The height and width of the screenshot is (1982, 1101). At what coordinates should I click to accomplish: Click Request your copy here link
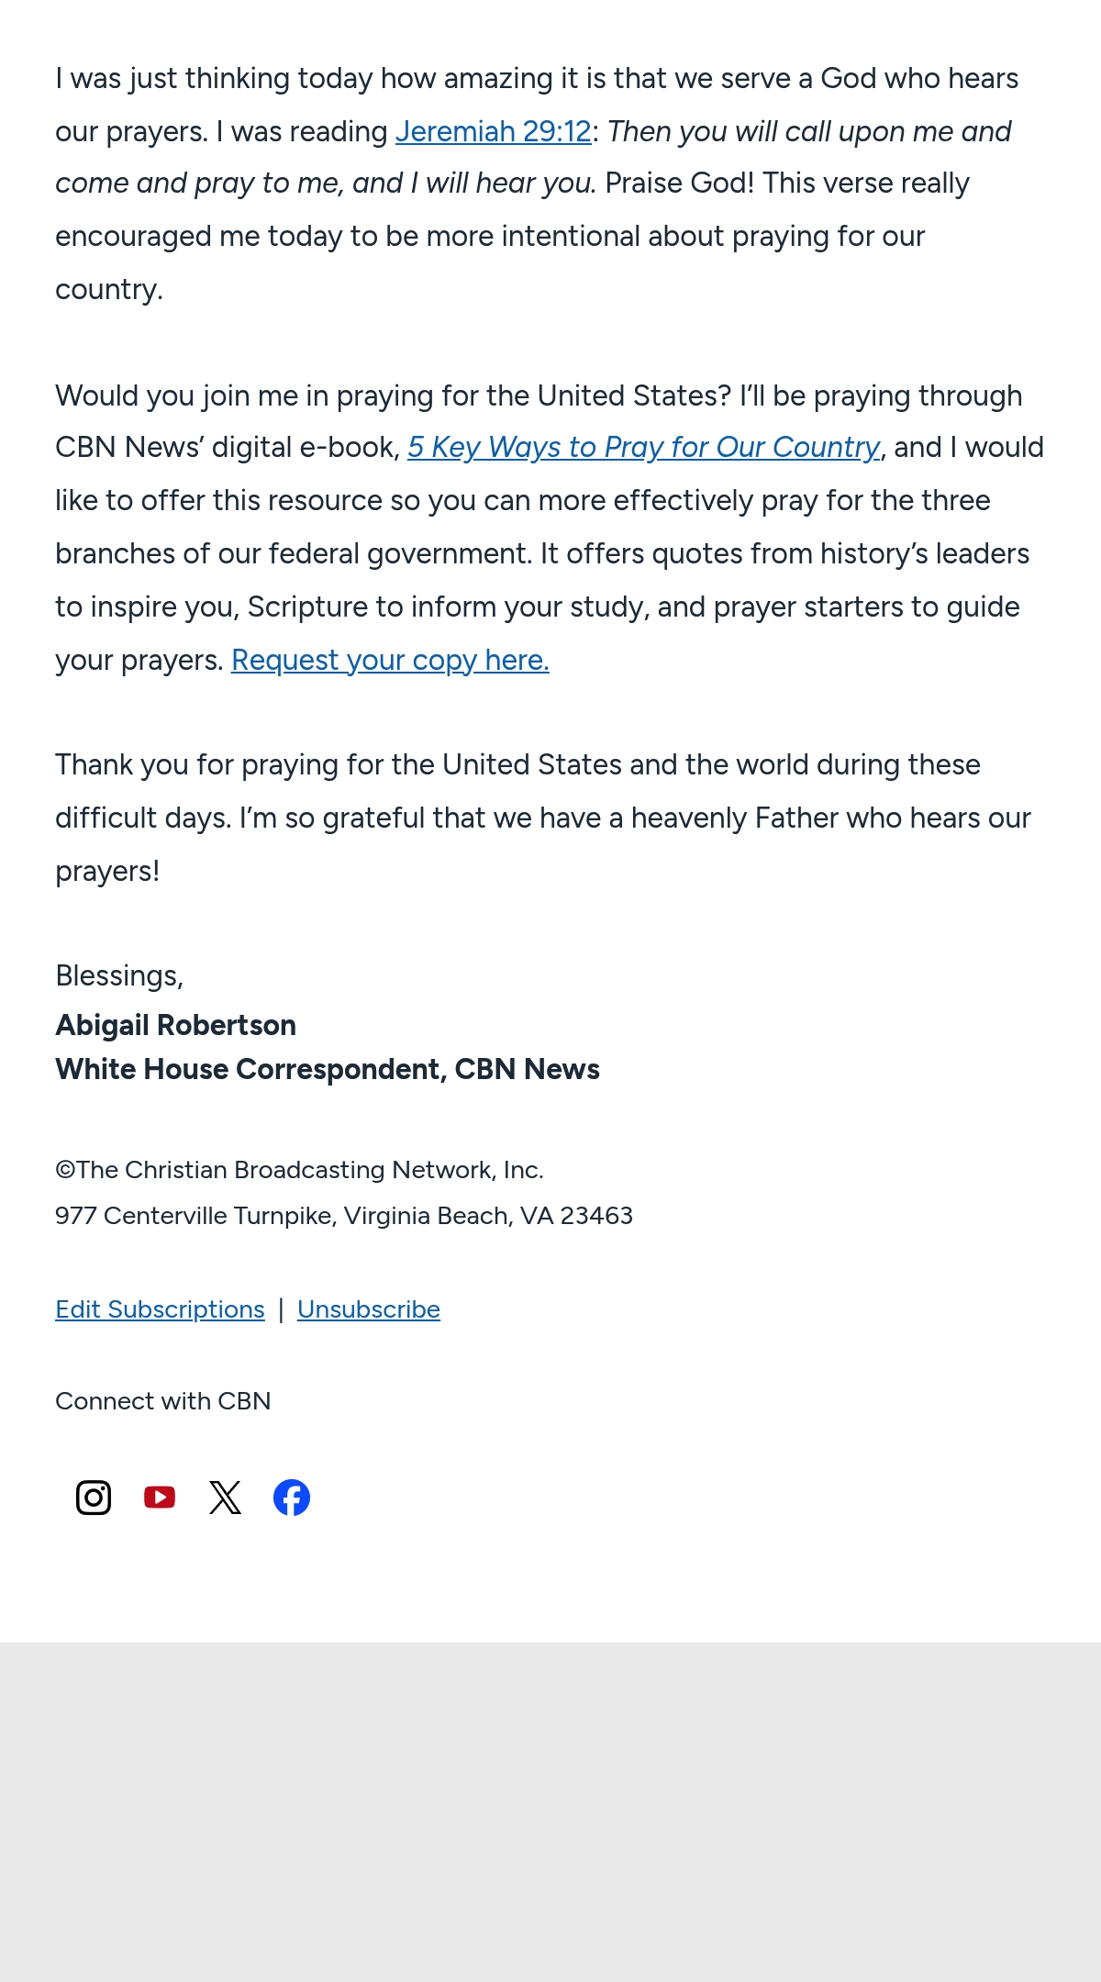[390, 660]
